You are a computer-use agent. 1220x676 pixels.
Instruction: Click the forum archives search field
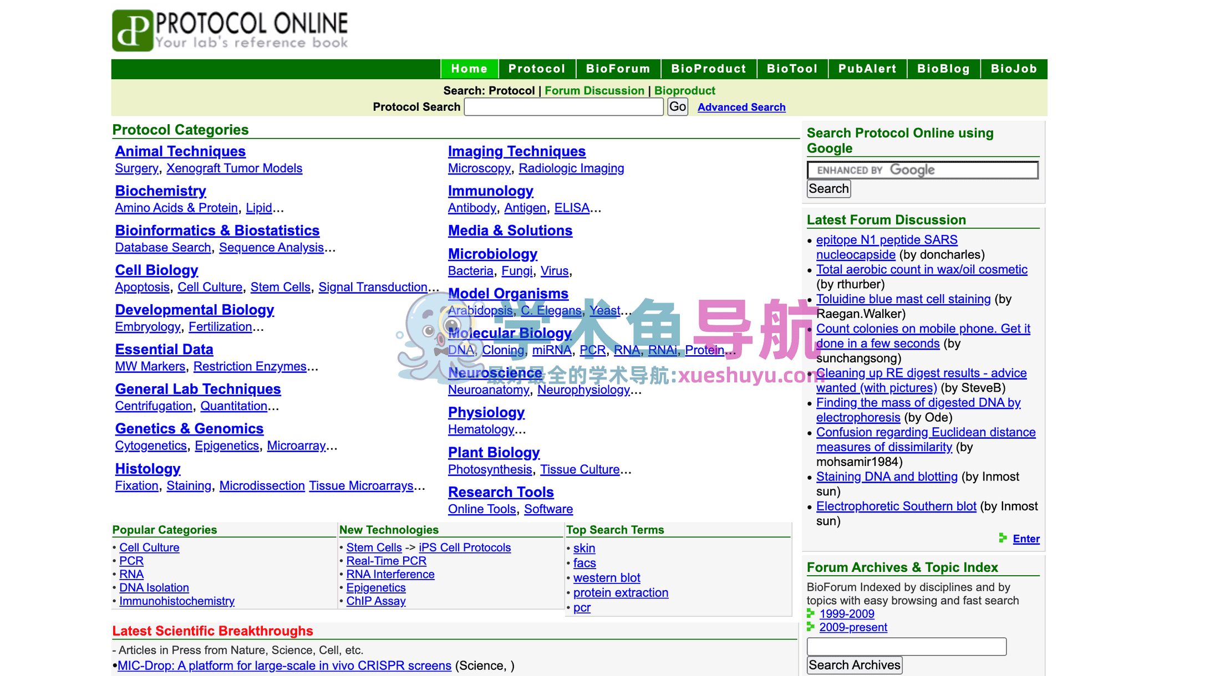(906, 647)
